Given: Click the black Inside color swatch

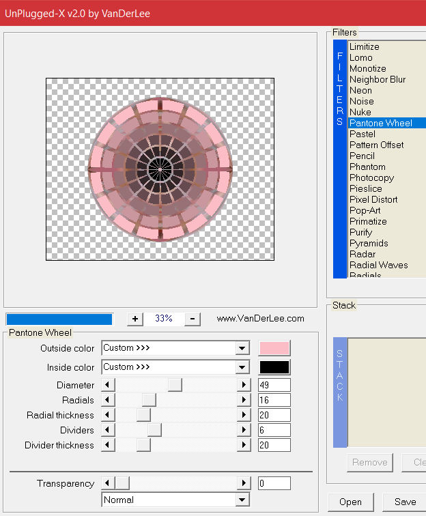Looking at the screenshot, I should (274, 367).
